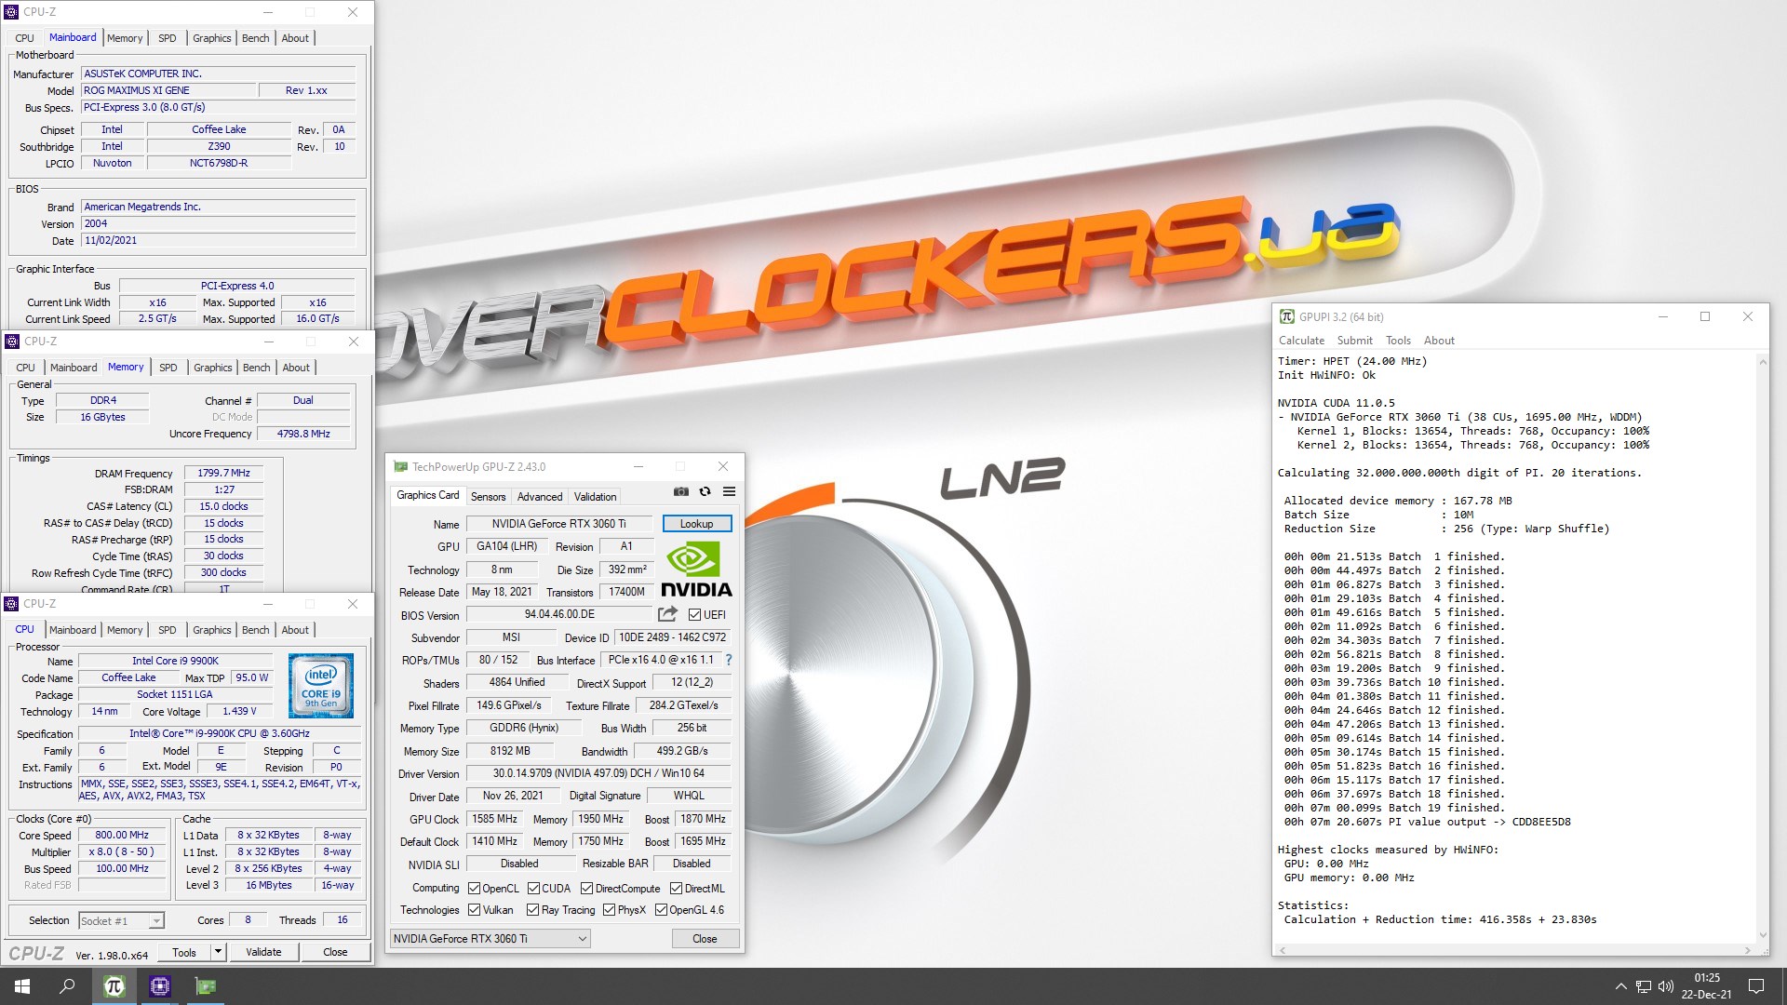Image resolution: width=1787 pixels, height=1005 pixels.
Task: Toggle the Vulkan checkbox
Action: click(474, 909)
